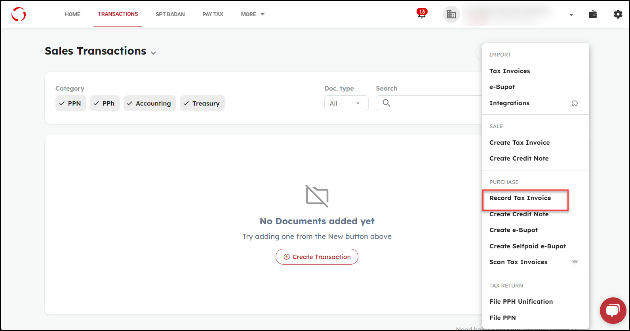Click the crown icon beside Scan Tax Invoices

click(x=575, y=262)
